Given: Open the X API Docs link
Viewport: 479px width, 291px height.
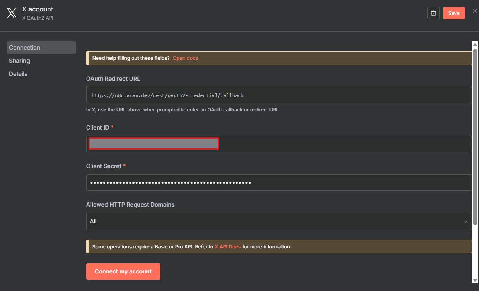Looking at the screenshot, I should (228, 247).
